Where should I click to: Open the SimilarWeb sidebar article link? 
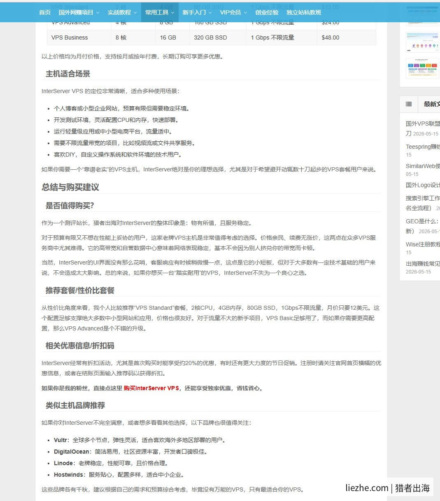pos(423,166)
